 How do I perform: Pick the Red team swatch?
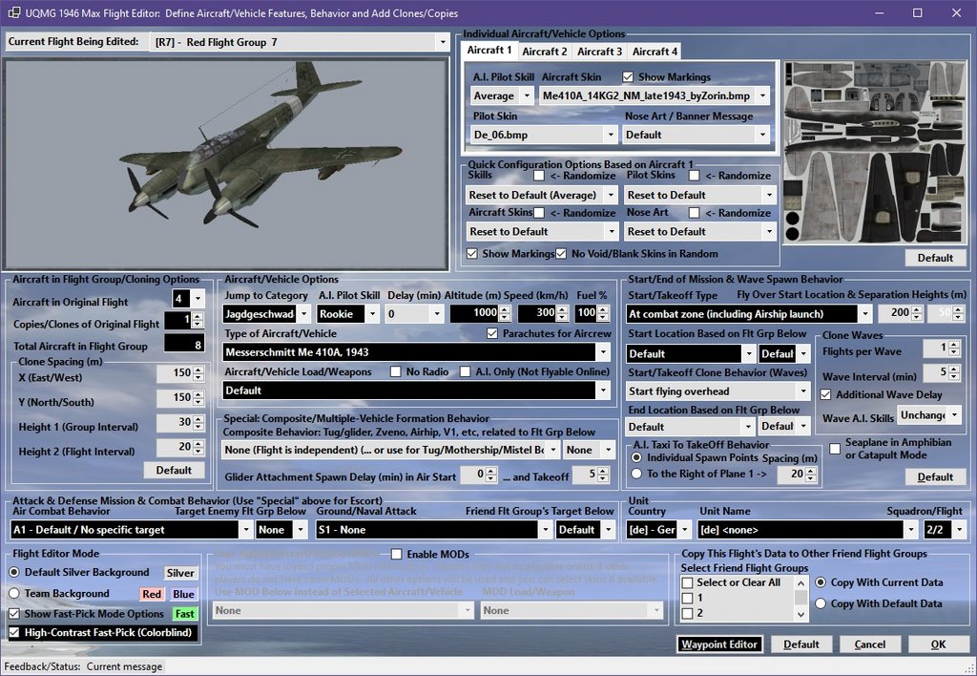[x=152, y=594]
